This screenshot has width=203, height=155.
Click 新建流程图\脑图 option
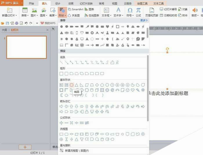coord(77,151)
